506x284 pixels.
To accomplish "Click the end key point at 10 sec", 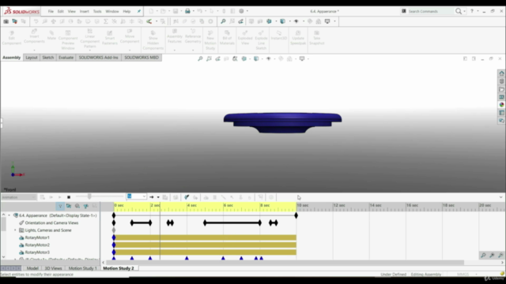I will point(296,215).
